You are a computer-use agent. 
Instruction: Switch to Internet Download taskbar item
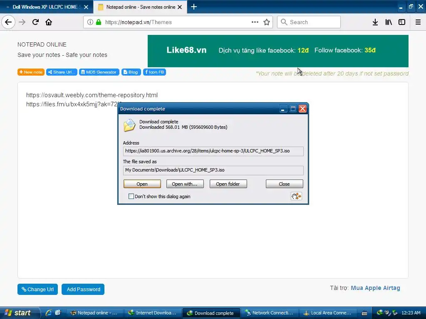tap(153, 313)
